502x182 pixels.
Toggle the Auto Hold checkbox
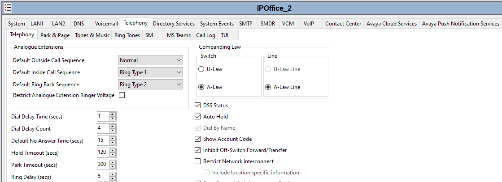(x=197, y=117)
